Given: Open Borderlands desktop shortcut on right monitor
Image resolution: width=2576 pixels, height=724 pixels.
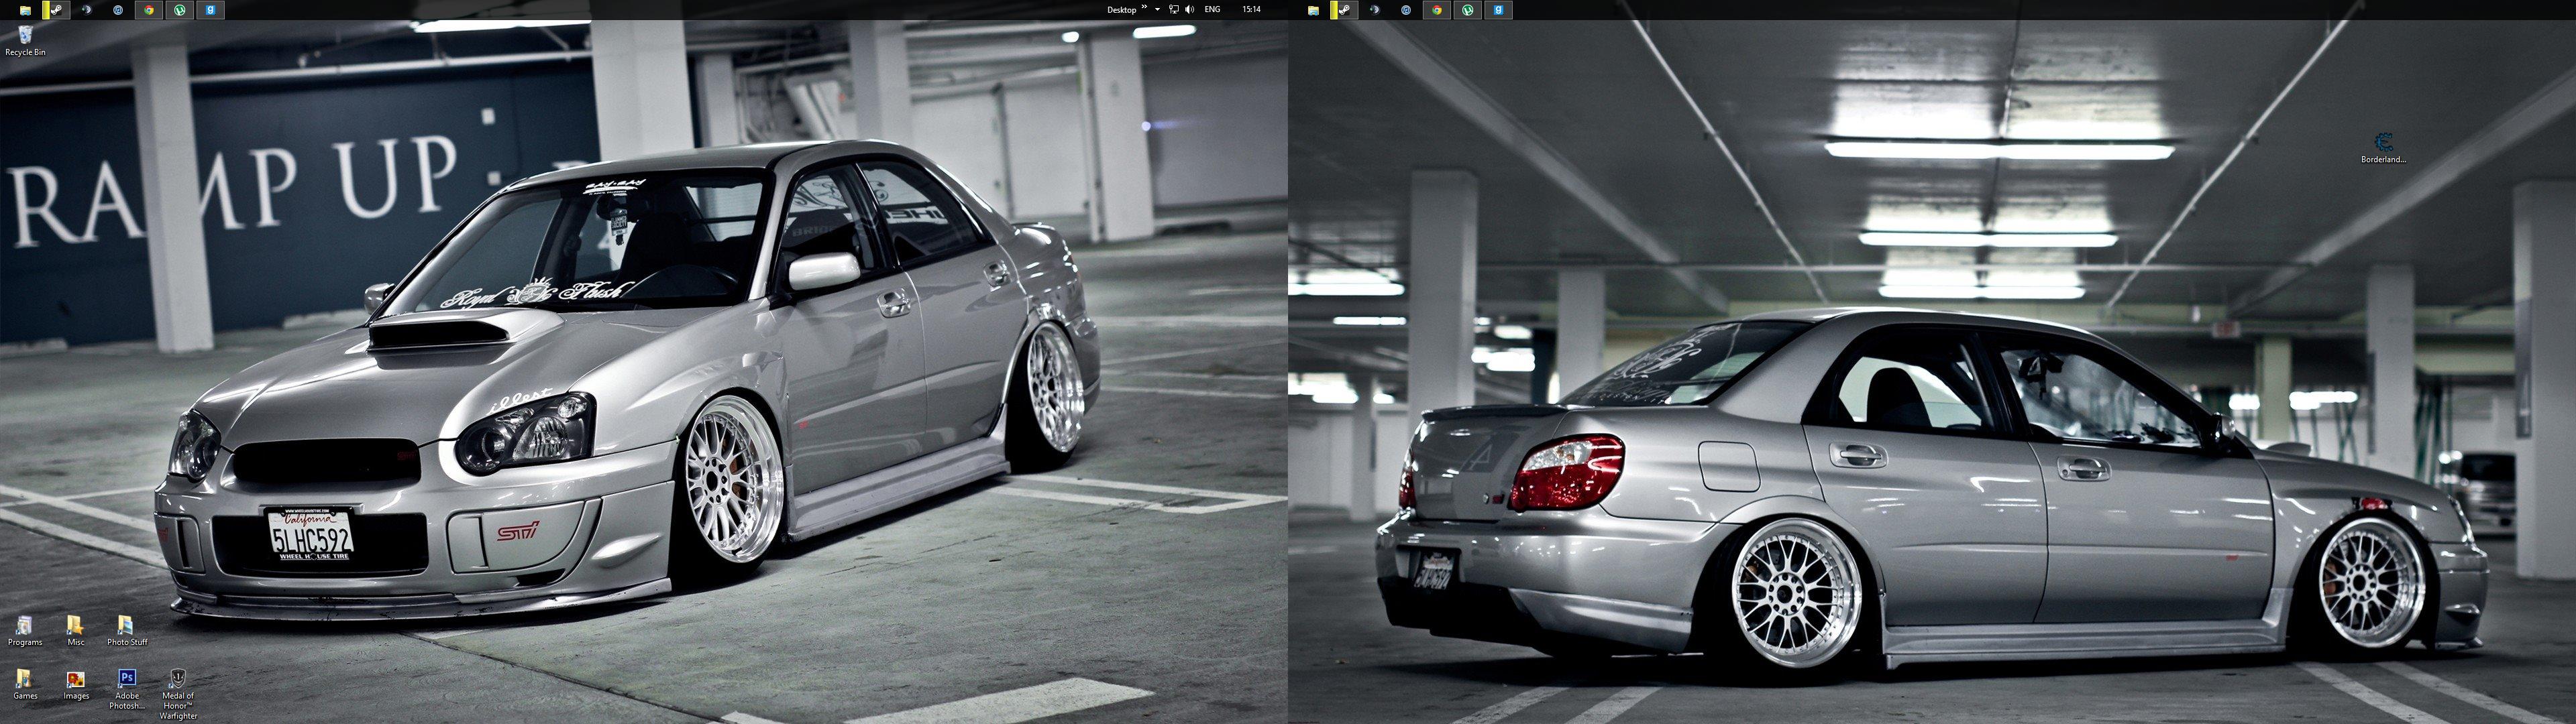Looking at the screenshot, I should pyautogui.click(x=2383, y=142).
